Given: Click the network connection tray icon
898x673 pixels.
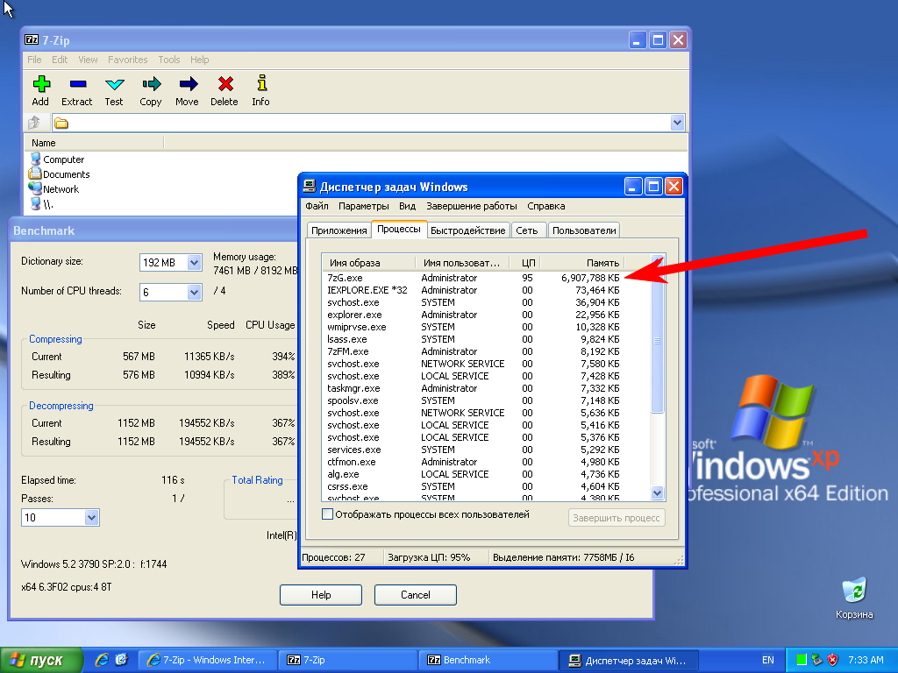Looking at the screenshot, I should click(816, 660).
